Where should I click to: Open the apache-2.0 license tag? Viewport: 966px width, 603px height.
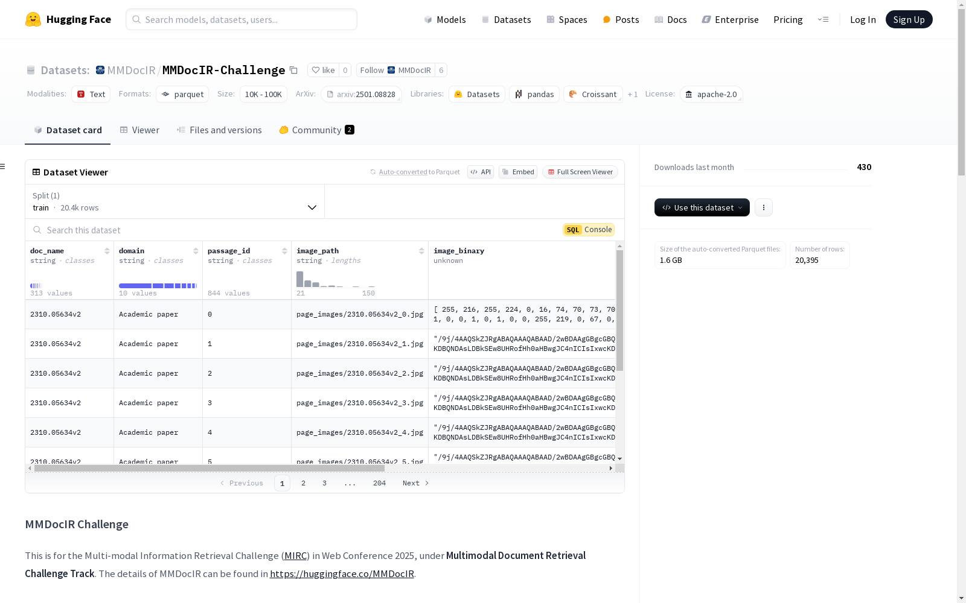711,94
